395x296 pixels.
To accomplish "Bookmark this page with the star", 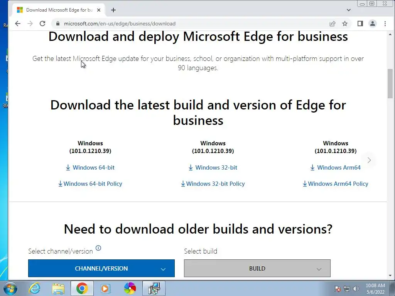I will [x=345, y=24].
